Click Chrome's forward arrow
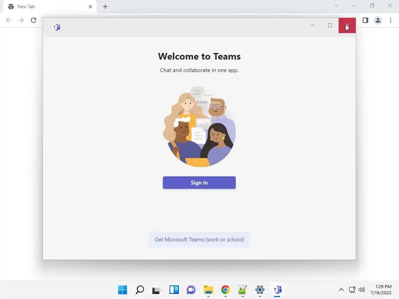 (21, 20)
